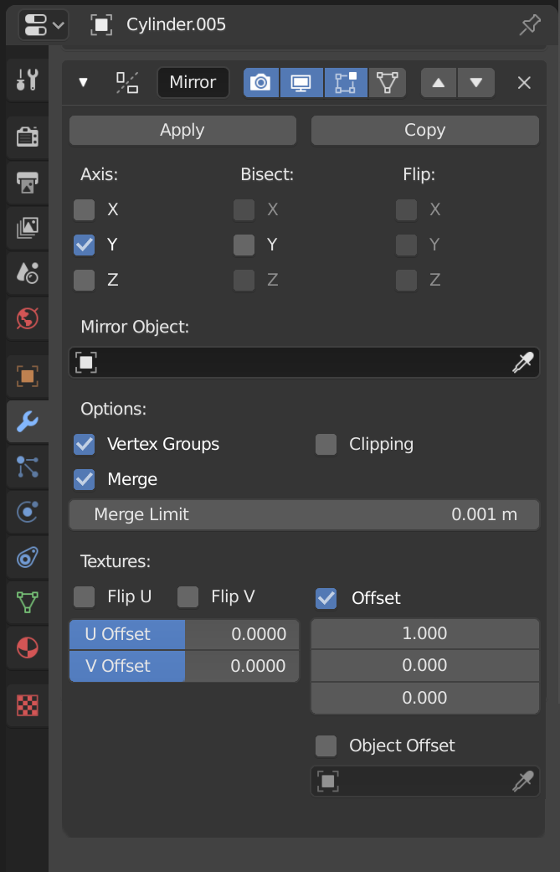
Task: Open the Render properties tab
Action: (28, 137)
